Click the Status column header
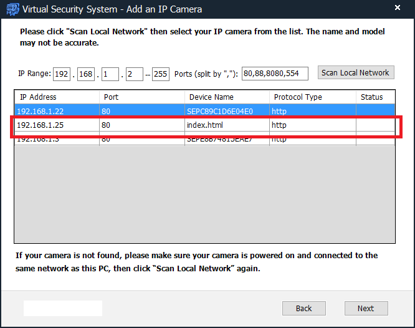The height and width of the screenshot is (328, 415). [376, 97]
